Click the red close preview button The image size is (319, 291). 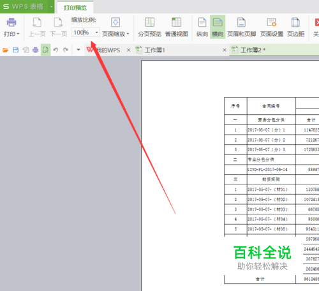pyautogui.click(x=317, y=22)
